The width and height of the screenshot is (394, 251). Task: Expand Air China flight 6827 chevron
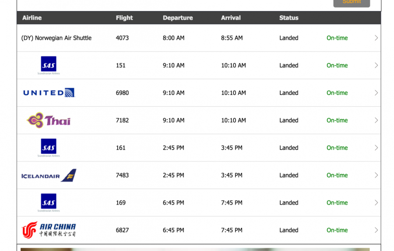tap(376, 230)
